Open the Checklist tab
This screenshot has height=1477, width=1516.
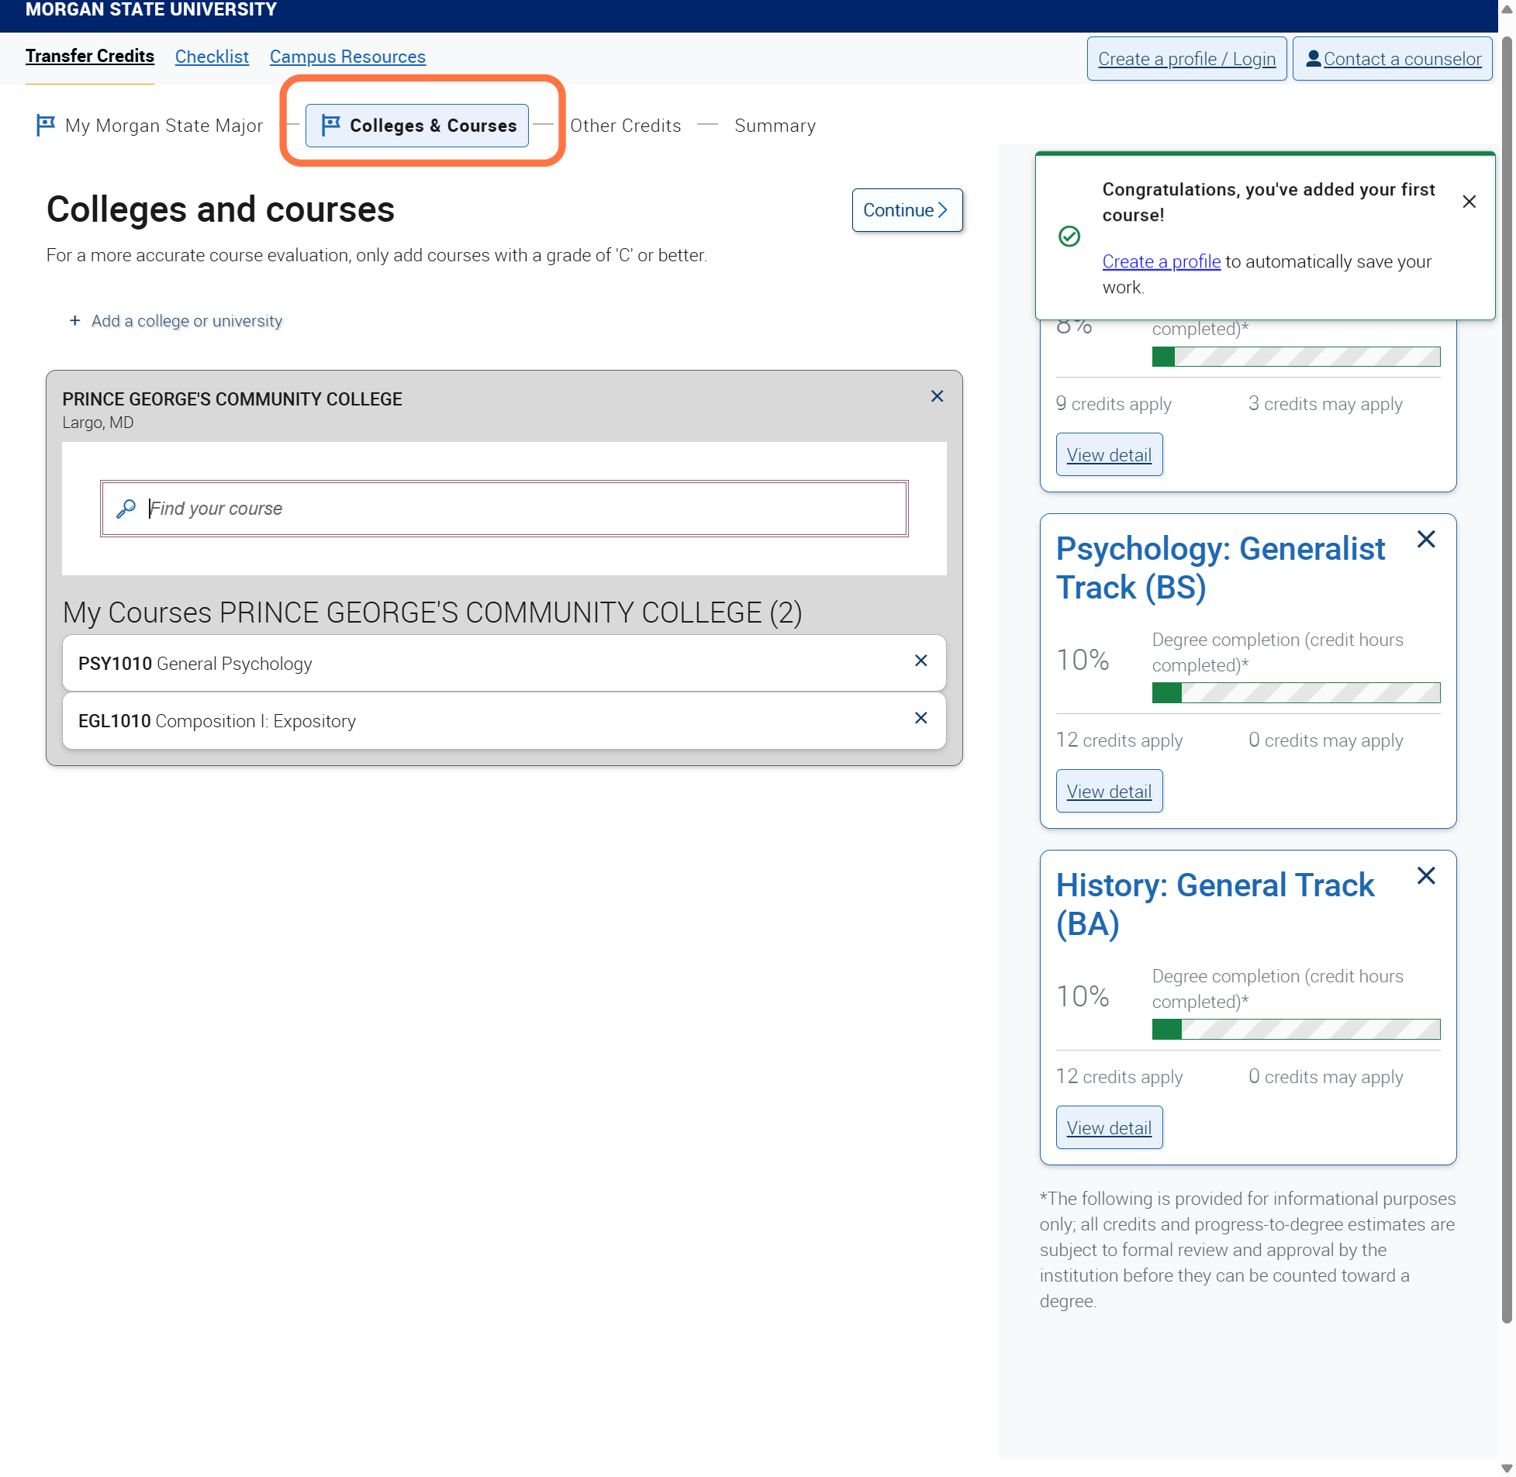tap(212, 57)
